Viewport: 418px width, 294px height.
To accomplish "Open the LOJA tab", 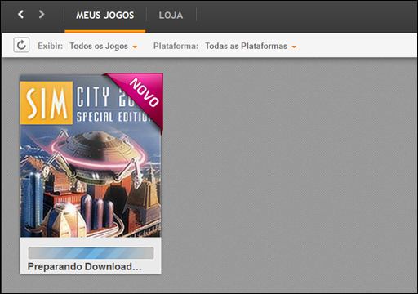I will (x=171, y=16).
